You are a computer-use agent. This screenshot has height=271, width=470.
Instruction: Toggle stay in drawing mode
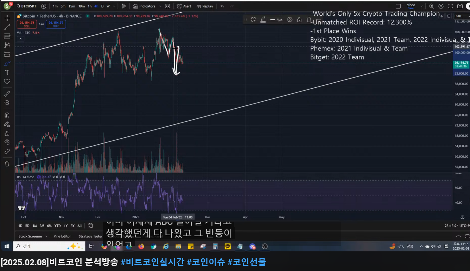[x=7, y=124]
